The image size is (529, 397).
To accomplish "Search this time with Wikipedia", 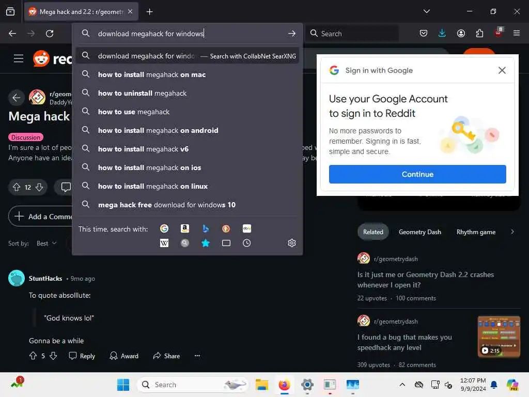I will point(164,243).
